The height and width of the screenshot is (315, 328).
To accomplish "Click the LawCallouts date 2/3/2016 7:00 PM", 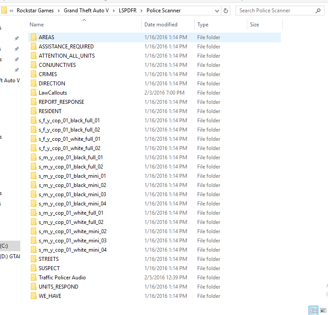I will (164, 92).
